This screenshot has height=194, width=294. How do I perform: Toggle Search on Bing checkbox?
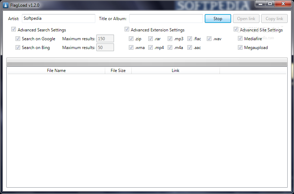point(18,47)
